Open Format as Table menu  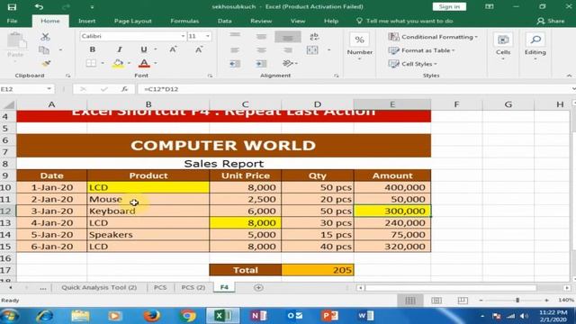422,50
